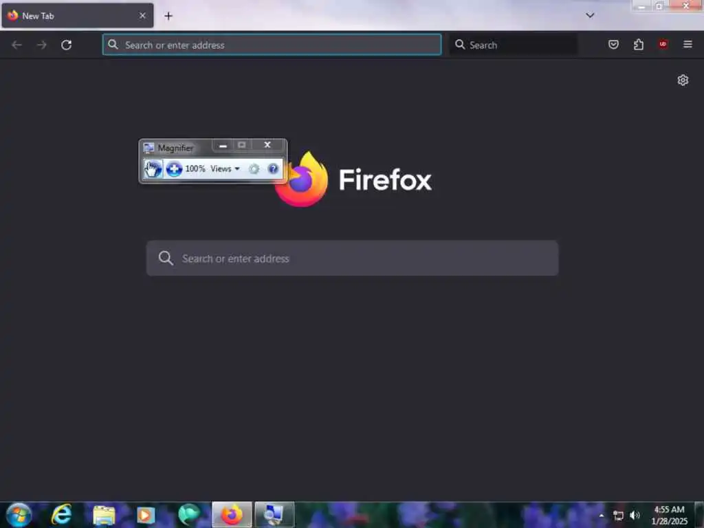Reload the current page
Viewport: 704px width, 528px height.
[x=67, y=45]
